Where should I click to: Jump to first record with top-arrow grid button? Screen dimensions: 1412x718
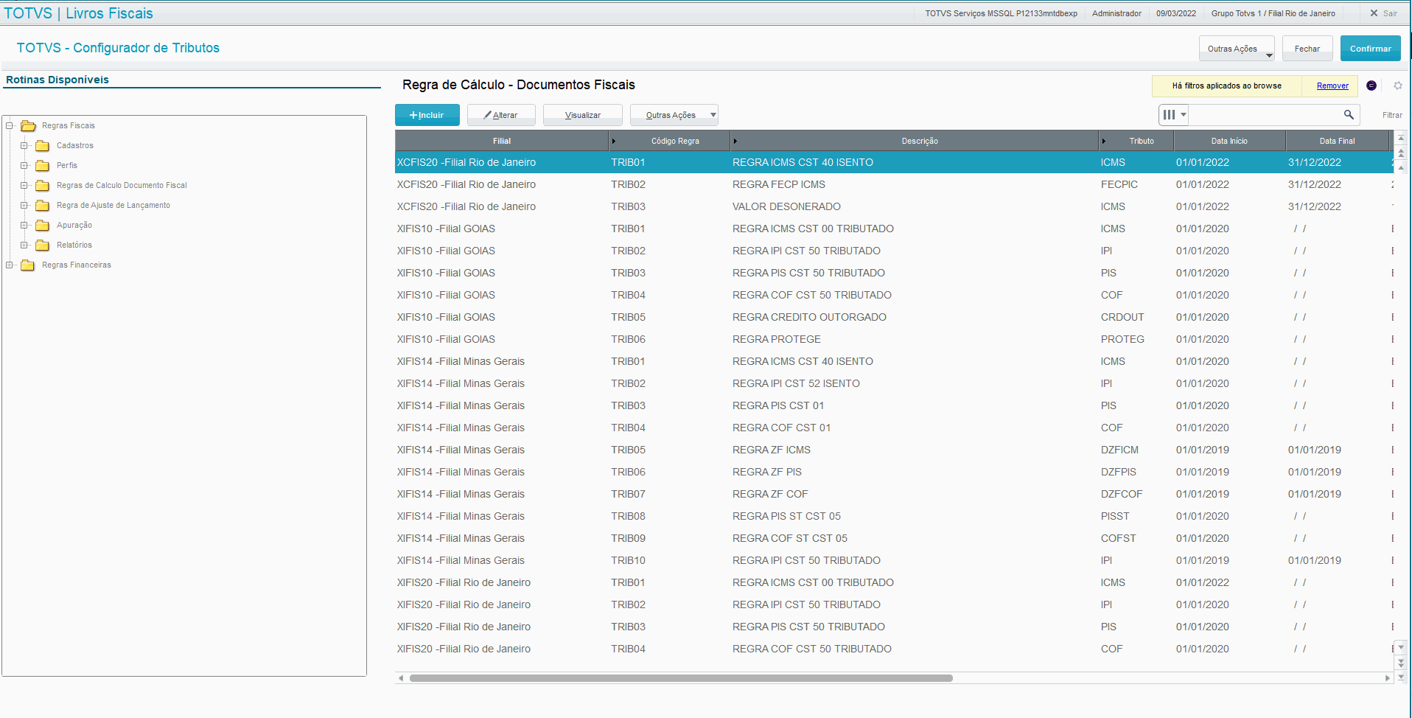1402,138
